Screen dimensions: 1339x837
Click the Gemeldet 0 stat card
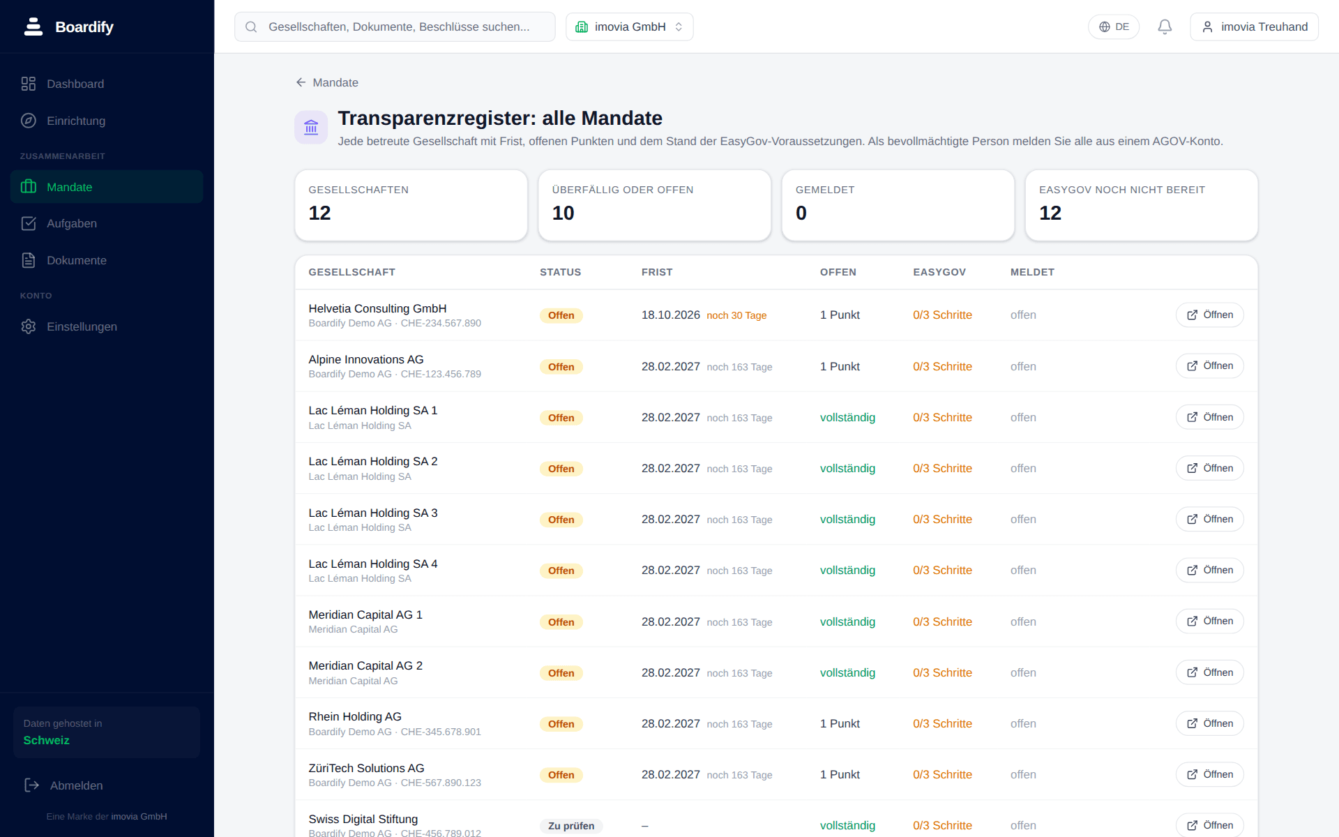898,206
